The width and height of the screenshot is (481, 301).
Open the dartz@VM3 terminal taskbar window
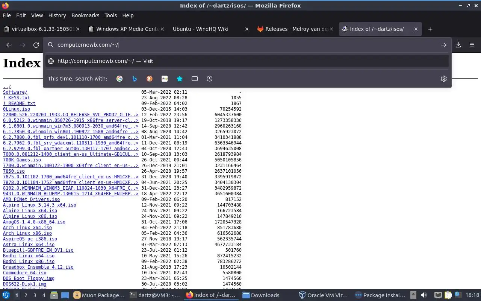point(155,295)
